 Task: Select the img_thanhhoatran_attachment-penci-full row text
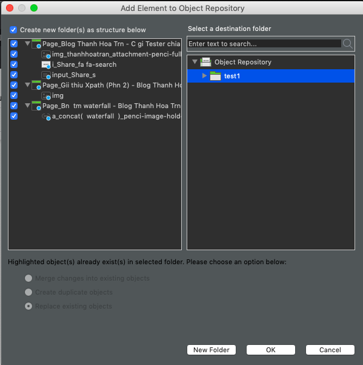click(x=116, y=54)
